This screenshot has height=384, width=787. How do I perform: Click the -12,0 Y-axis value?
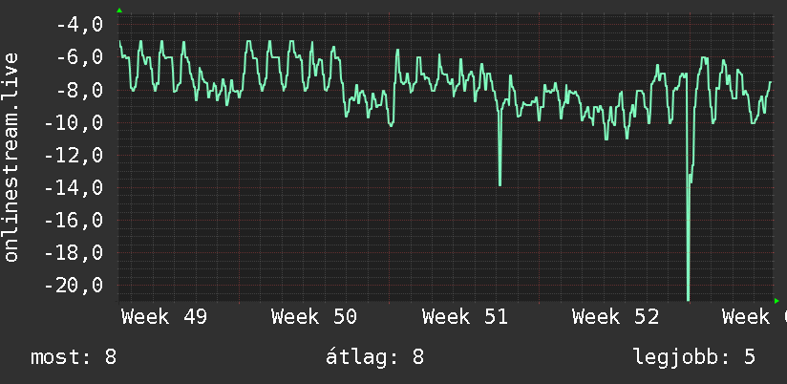tap(74, 156)
